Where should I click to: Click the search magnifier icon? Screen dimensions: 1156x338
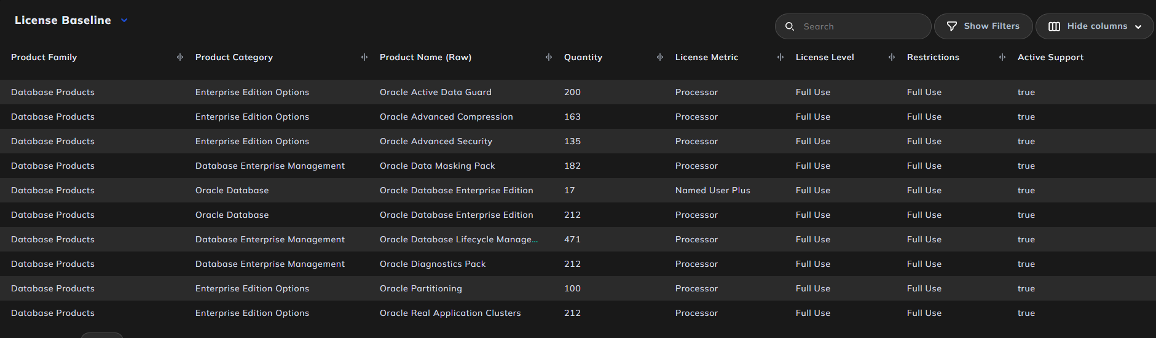point(790,26)
